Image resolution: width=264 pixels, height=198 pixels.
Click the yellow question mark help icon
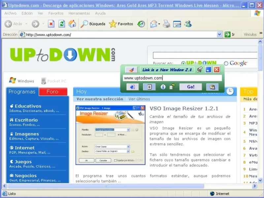click(x=172, y=87)
